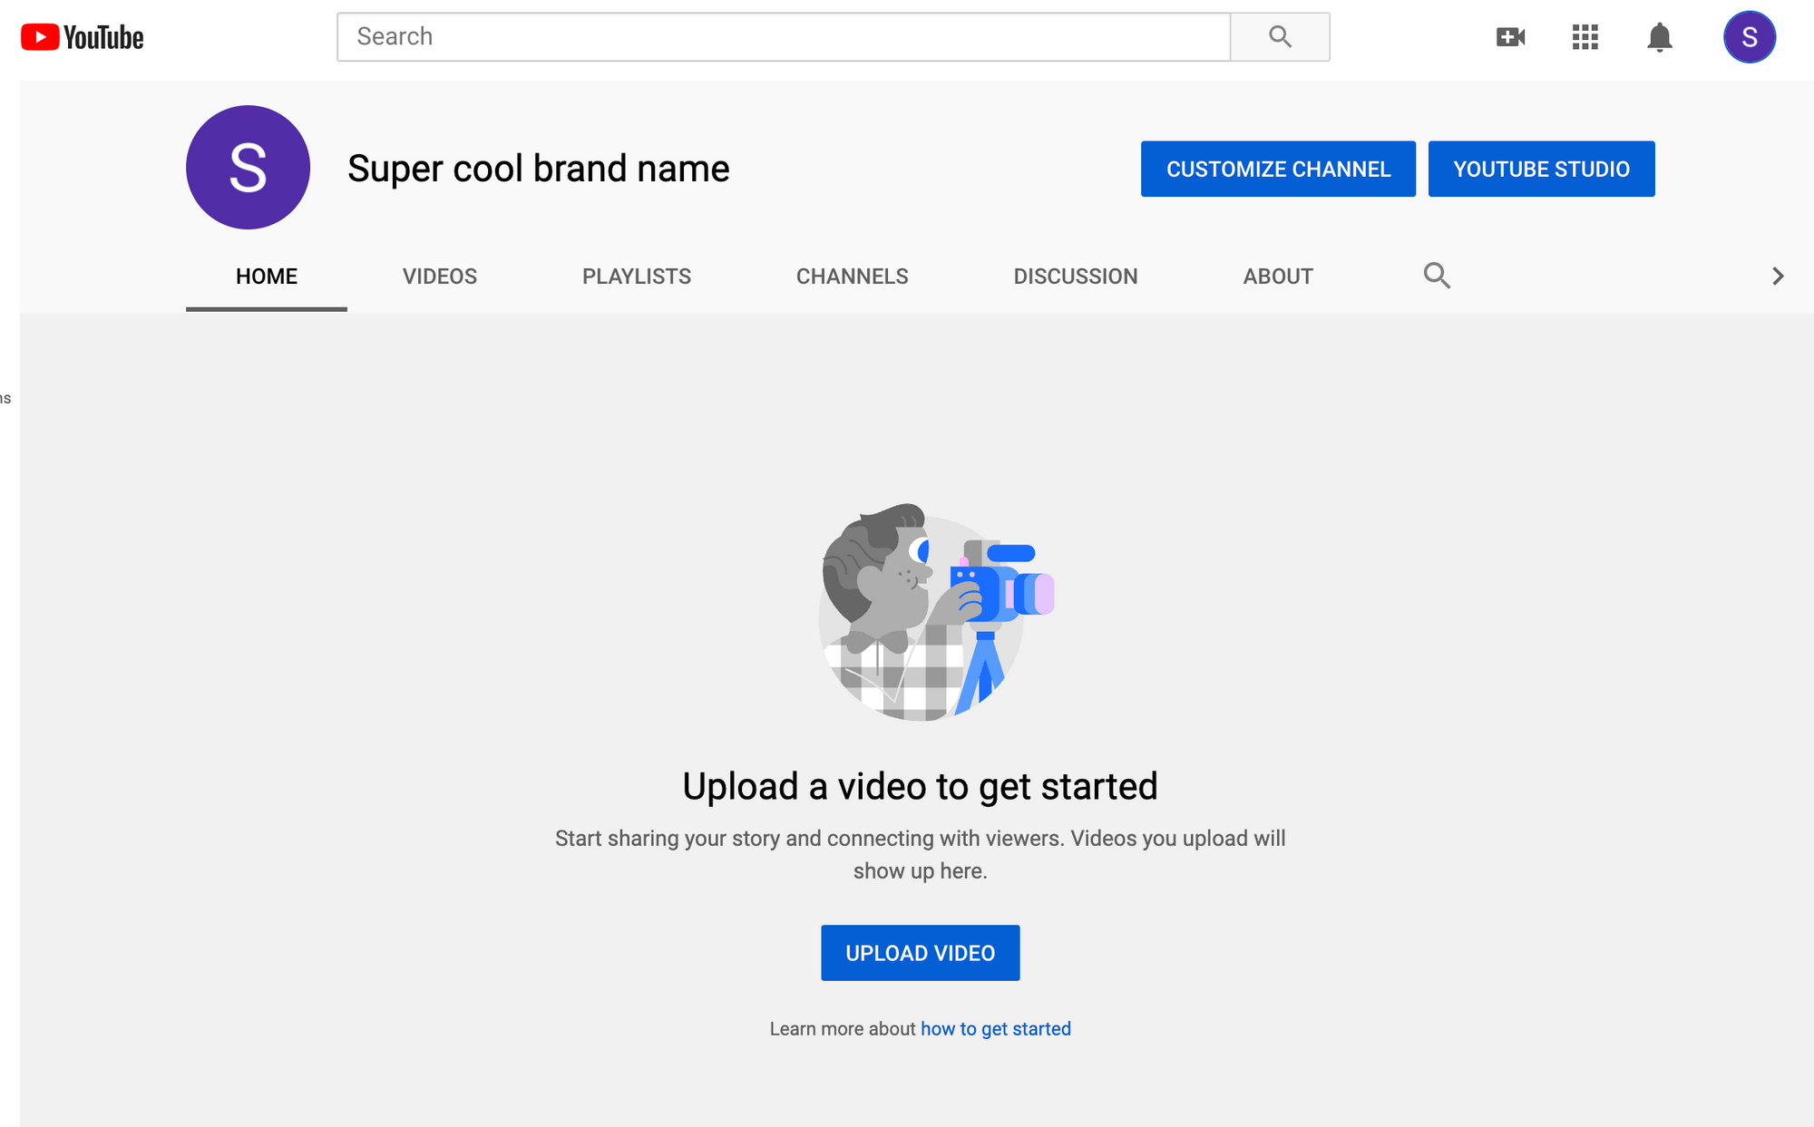Click the apps grid icon
1814x1127 pixels.
tap(1585, 36)
